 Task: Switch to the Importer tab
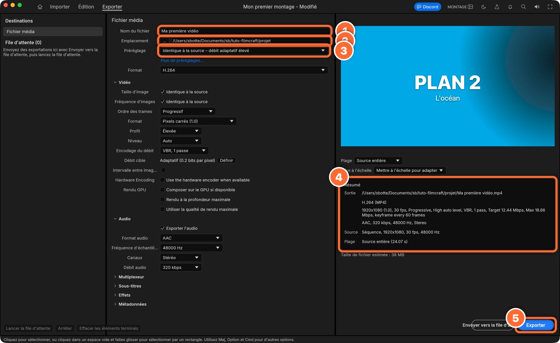coord(60,7)
